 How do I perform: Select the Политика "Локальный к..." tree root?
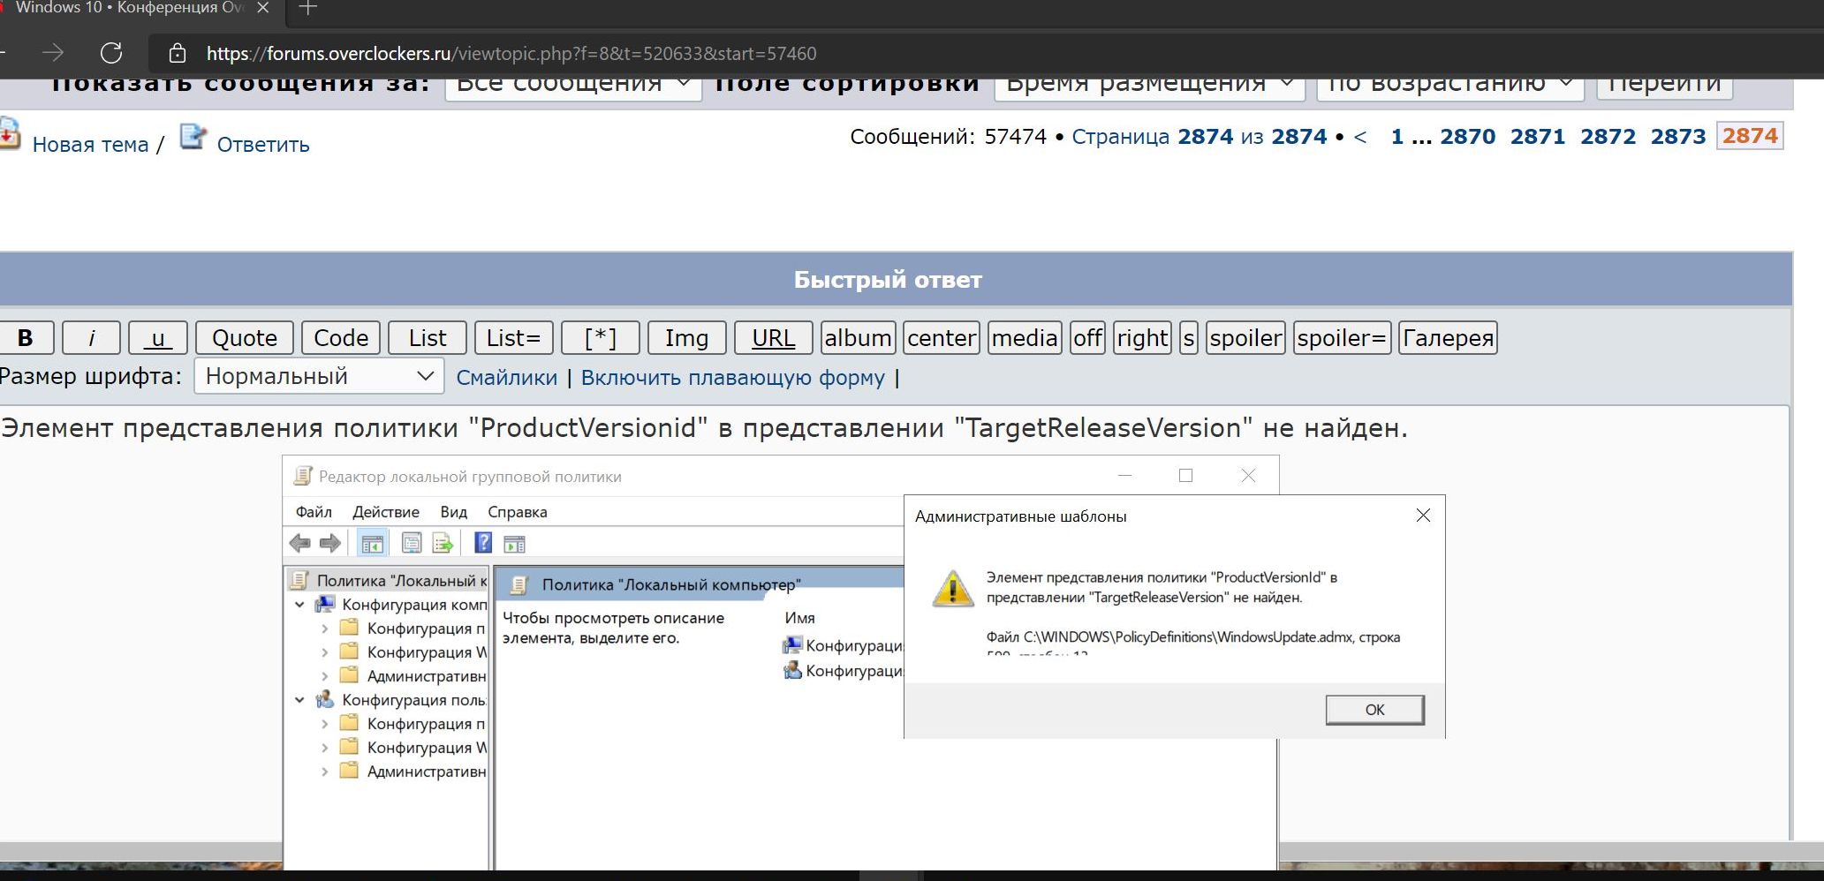[389, 580]
